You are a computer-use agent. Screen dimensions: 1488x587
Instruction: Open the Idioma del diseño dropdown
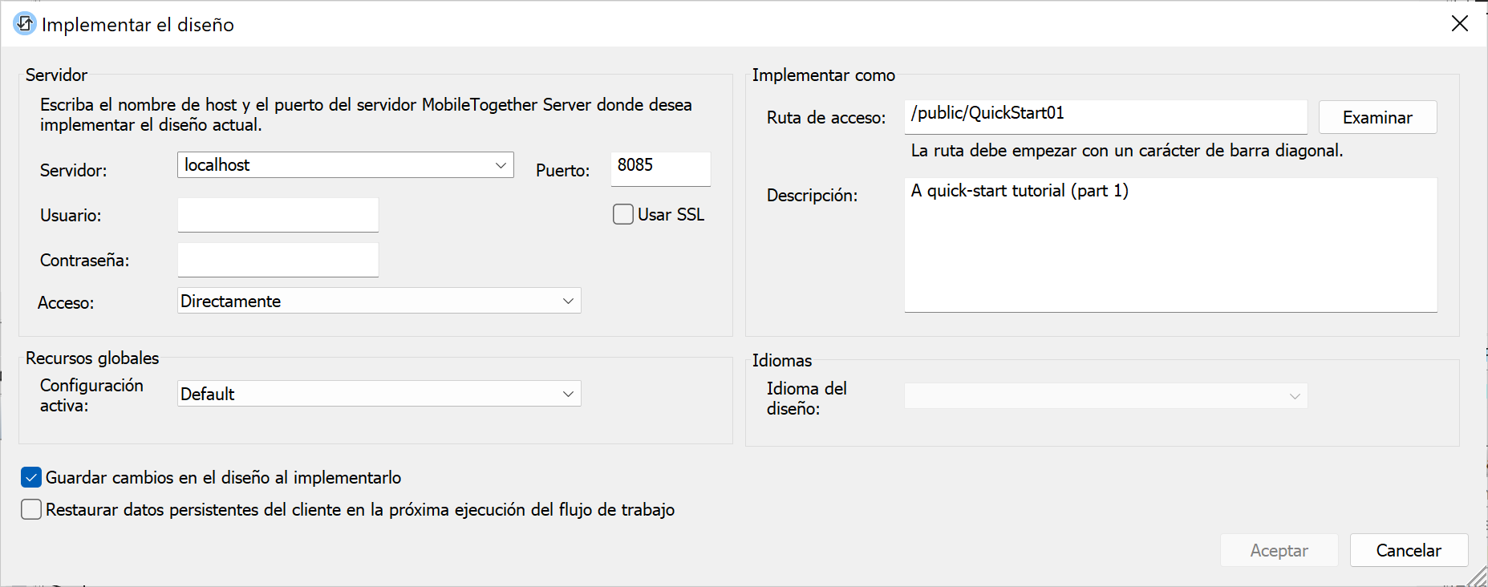(1294, 396)
